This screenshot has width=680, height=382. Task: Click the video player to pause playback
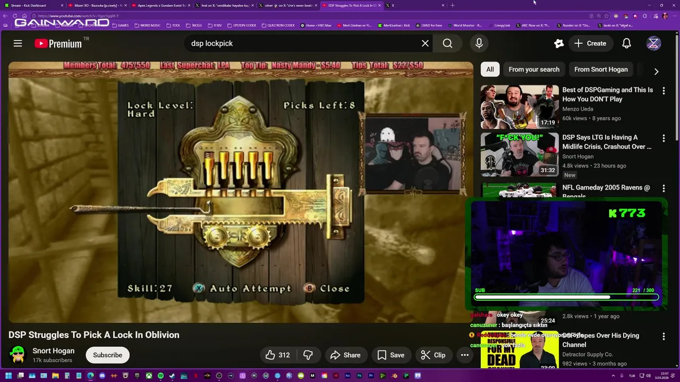pyautogui.click(x=241, y=192)
